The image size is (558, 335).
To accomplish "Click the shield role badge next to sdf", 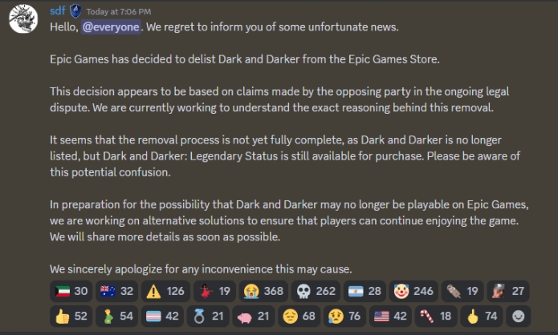I will point(75,11).
